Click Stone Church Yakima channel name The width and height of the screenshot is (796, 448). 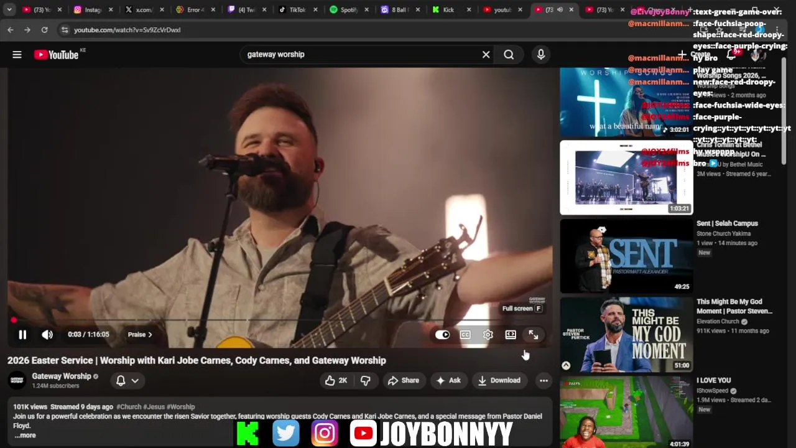click(723, 234)
